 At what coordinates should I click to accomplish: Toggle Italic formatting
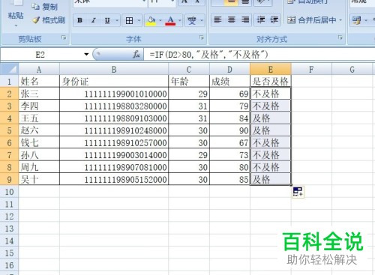(94, 20)
